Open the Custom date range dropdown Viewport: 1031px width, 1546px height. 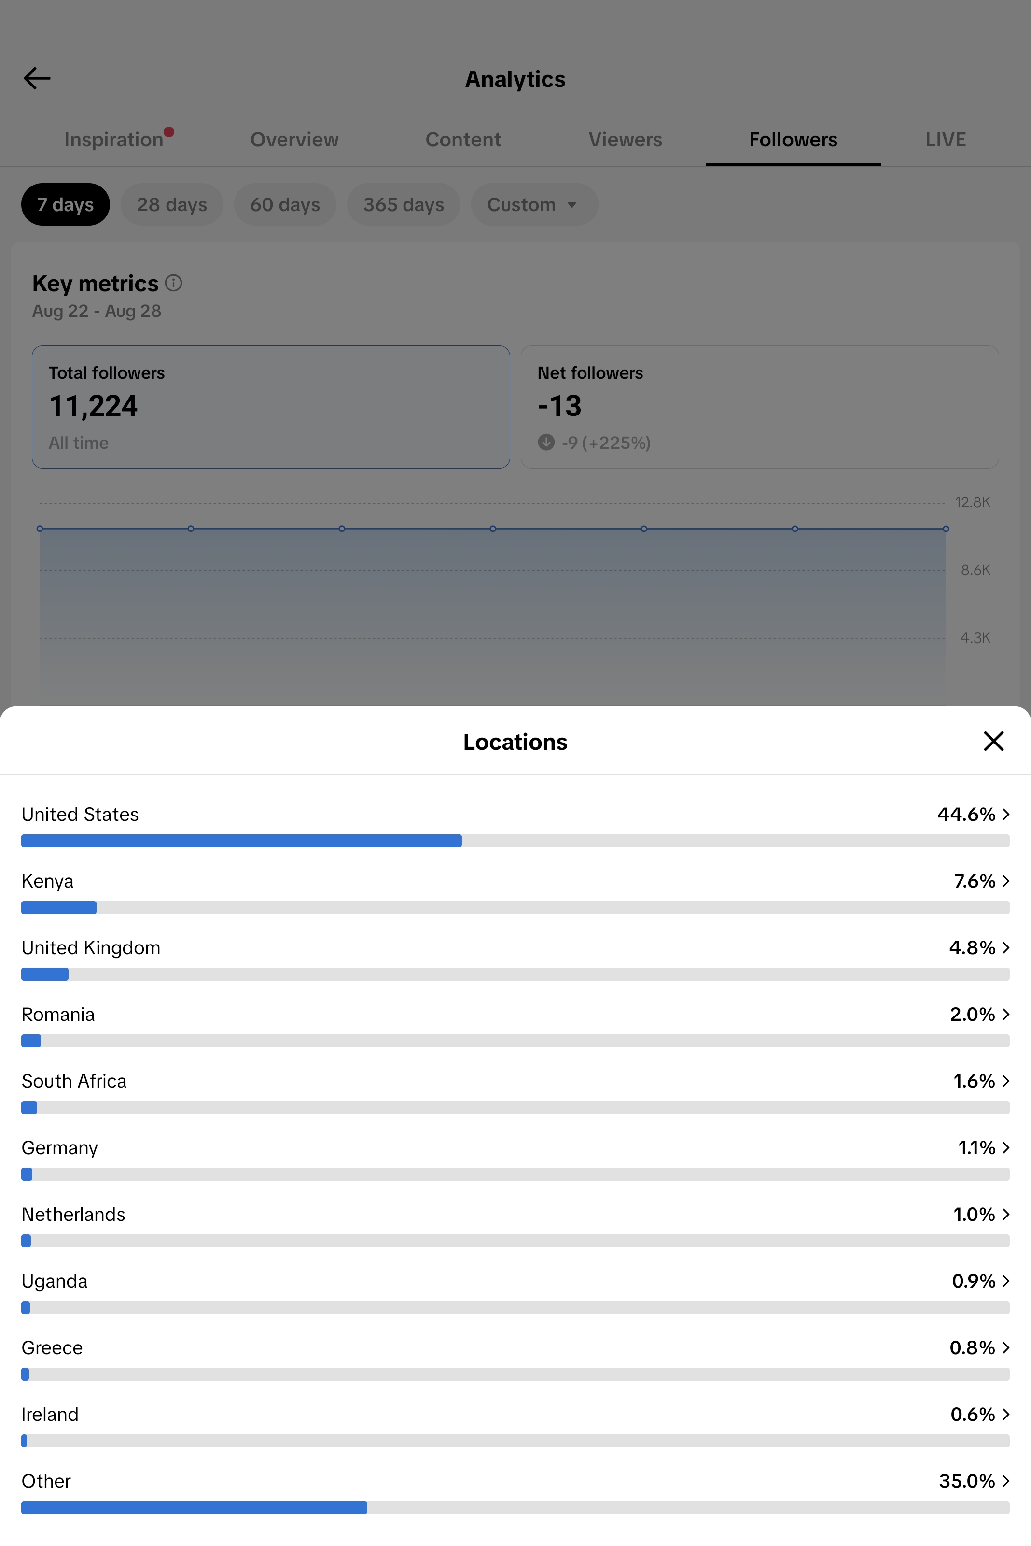coord(534,205)
